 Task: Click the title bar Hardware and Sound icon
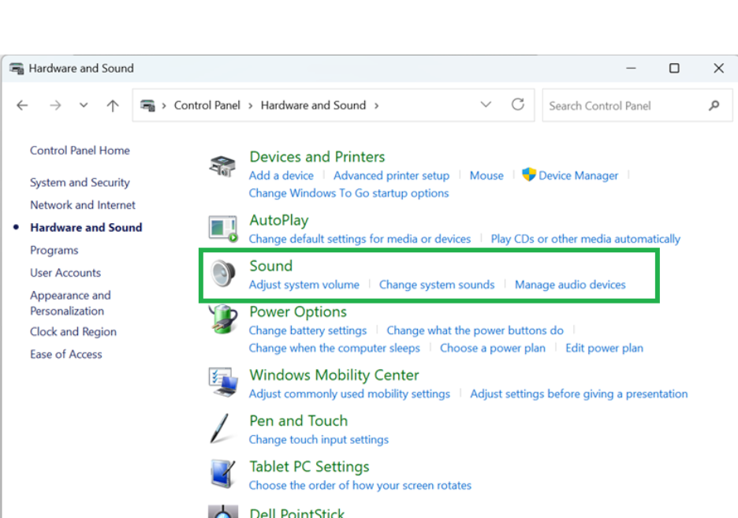[x=17, y=69]
